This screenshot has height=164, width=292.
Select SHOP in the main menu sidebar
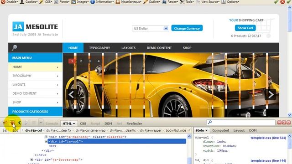[35, 102]
